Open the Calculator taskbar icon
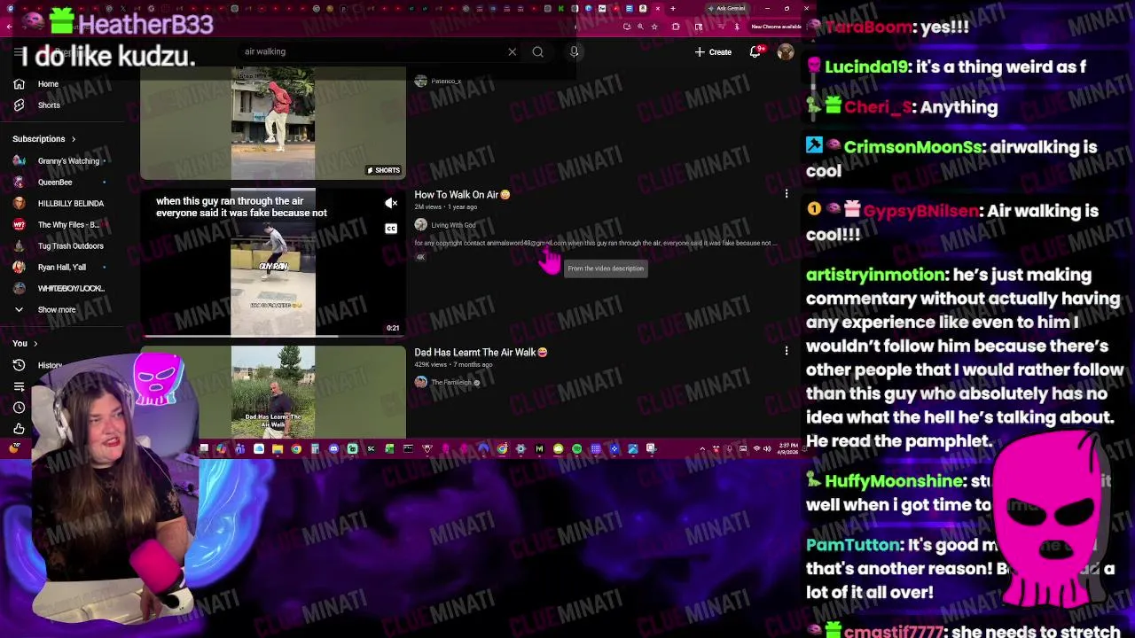The height and width of the screenshot is (638, 1135). [x=315, y=449]
